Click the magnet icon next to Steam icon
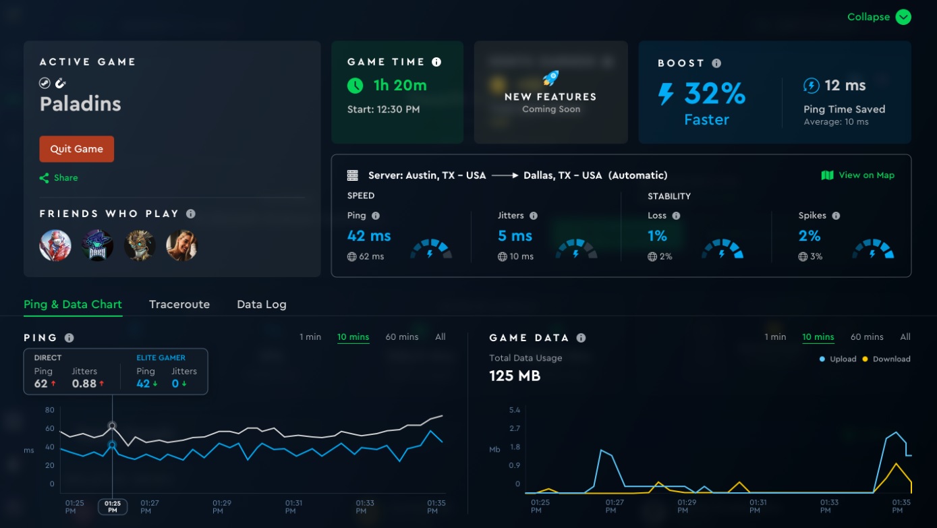This screenshot has width=937, height=528. click(60, 84)
